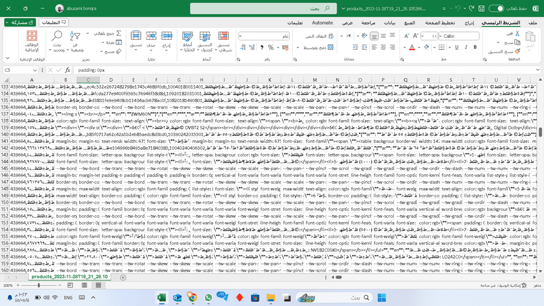544x306 pixels.
Task: Switch to the Formulas (الصيغ) tab
Action: (410, 22)
